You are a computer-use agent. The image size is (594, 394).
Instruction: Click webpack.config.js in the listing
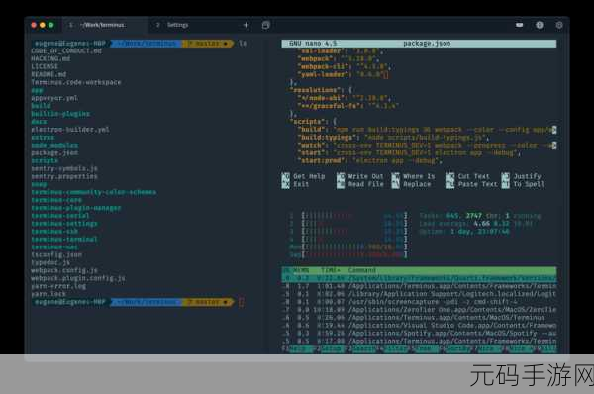point(64,270)
